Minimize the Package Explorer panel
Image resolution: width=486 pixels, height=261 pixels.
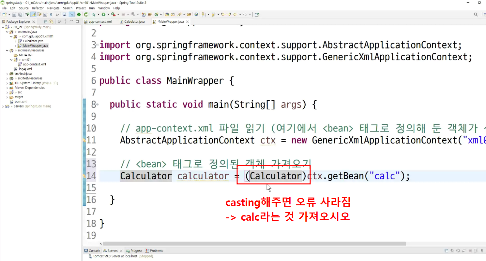[71, 21]
